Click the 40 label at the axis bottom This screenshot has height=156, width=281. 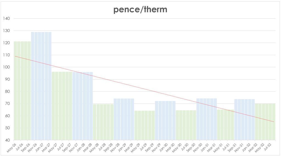click(x=7, y=140)
